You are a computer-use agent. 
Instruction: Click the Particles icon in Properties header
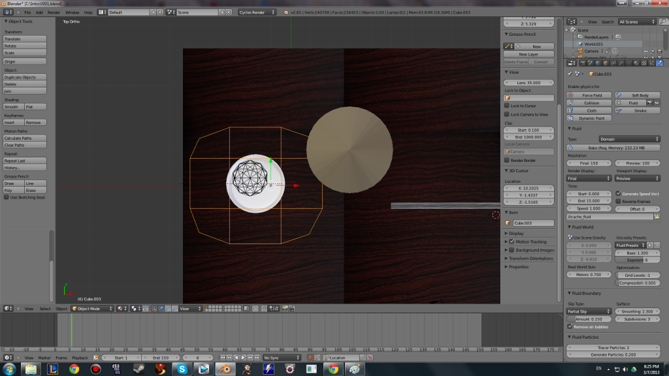click(650, 63)
